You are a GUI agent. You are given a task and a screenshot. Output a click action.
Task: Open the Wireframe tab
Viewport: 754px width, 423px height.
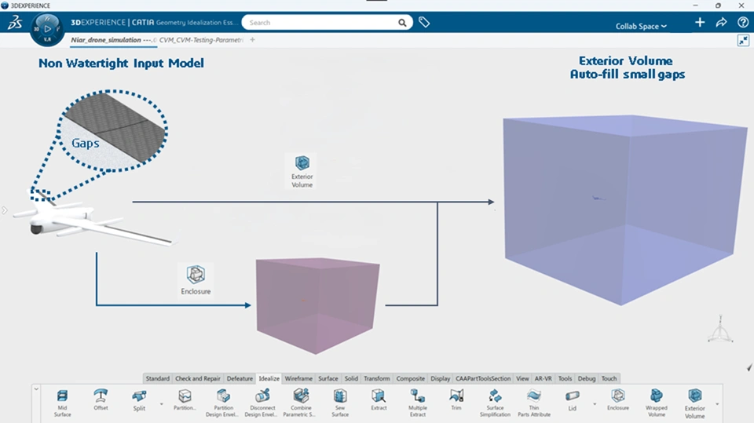299,378
